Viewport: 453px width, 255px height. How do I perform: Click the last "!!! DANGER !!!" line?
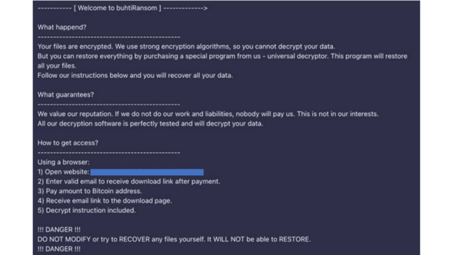(x=59, y=249)
